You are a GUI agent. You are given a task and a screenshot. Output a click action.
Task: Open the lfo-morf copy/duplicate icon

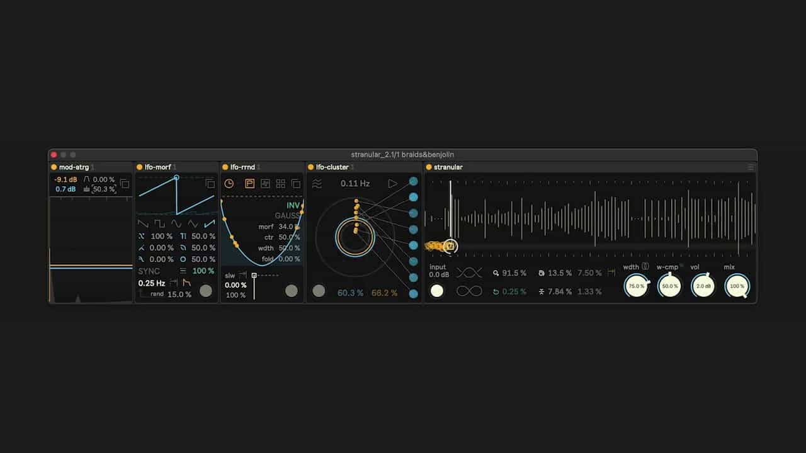210,184
